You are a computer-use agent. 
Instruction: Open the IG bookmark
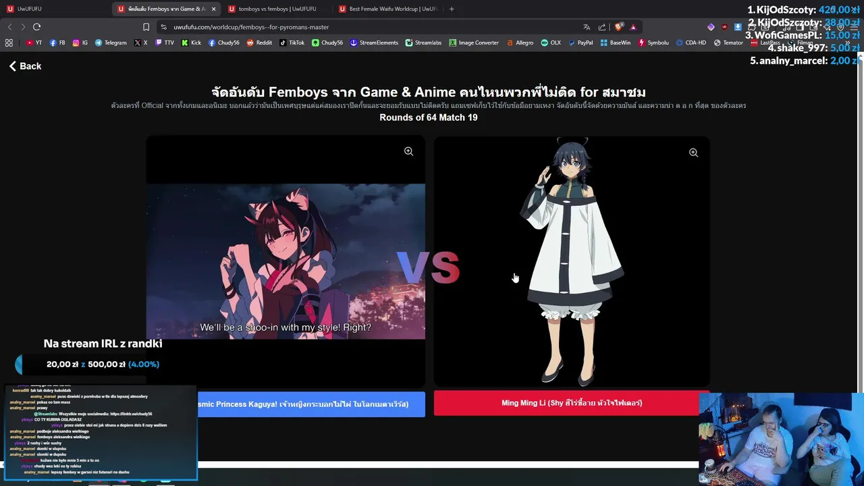click(80, 43)
